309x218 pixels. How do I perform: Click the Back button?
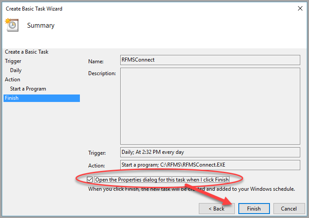point(216,208)
